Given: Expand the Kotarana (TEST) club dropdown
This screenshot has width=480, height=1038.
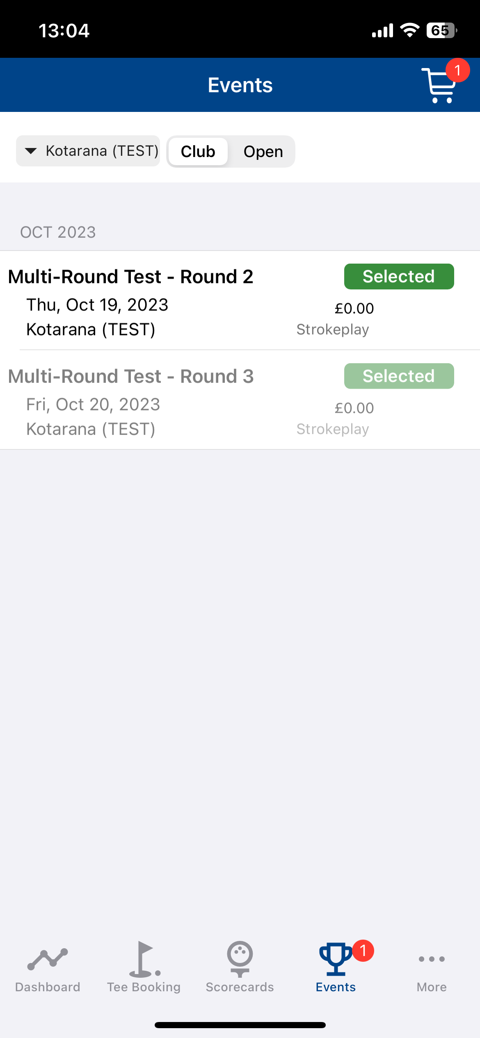Looking at the screenshot, I should (x=88, y=151).
